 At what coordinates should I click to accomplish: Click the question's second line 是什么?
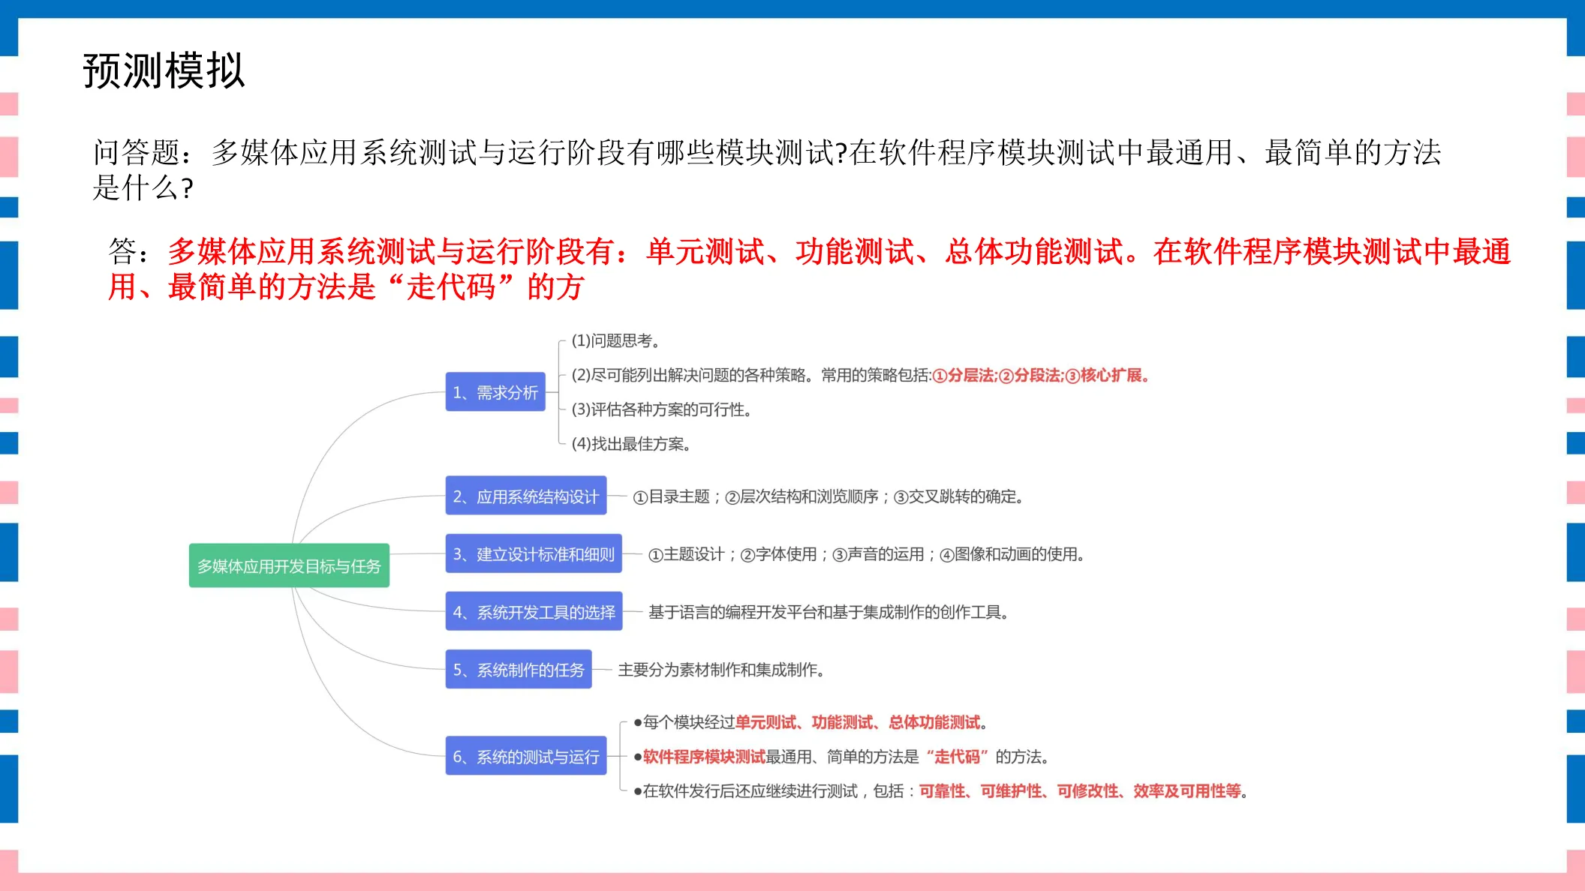[143, 187]
